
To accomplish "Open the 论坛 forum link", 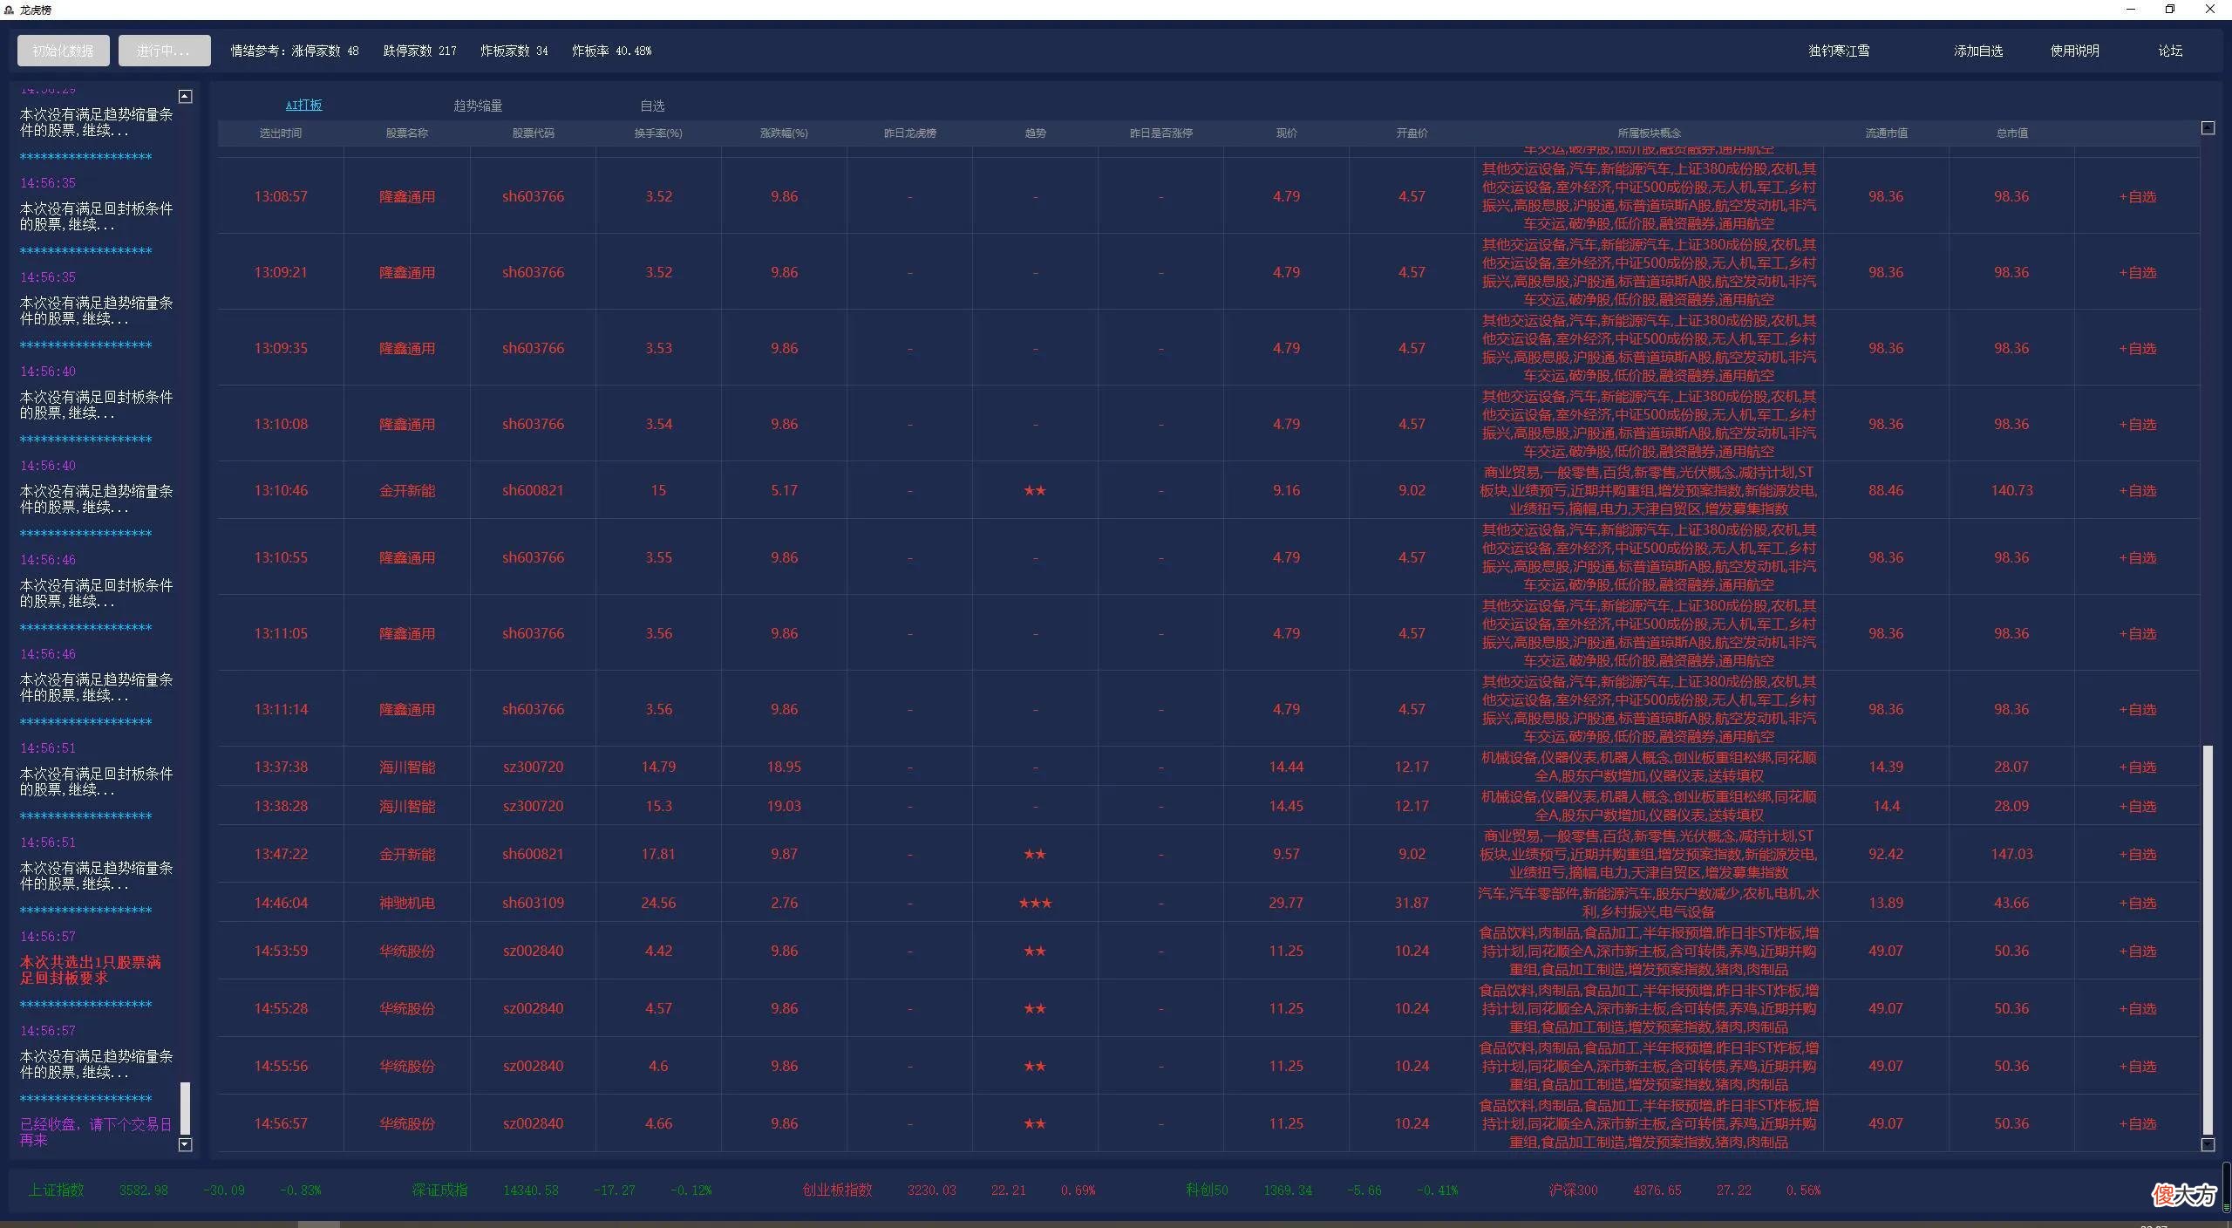I will click(2170, 51).
